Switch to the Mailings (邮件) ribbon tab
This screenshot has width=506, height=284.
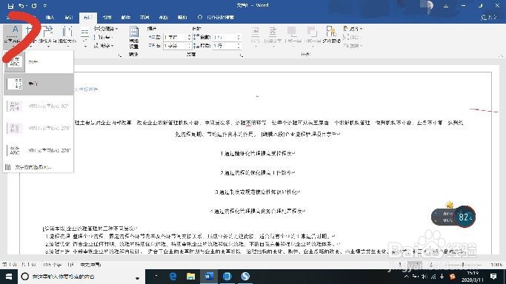125,18
